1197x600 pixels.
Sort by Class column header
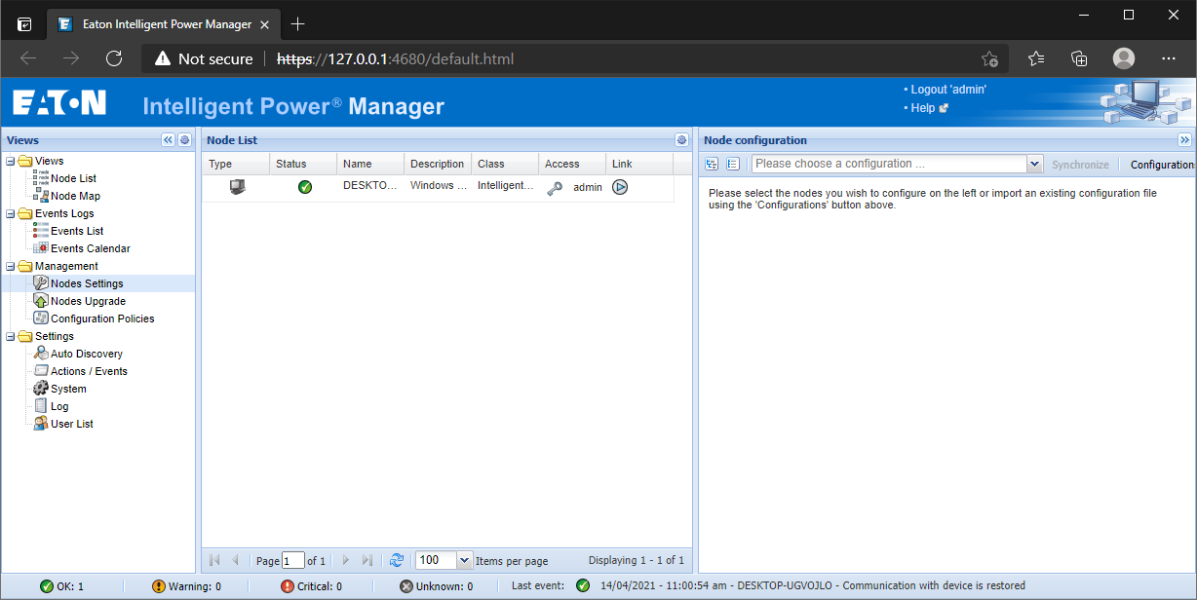coord(505,164)
